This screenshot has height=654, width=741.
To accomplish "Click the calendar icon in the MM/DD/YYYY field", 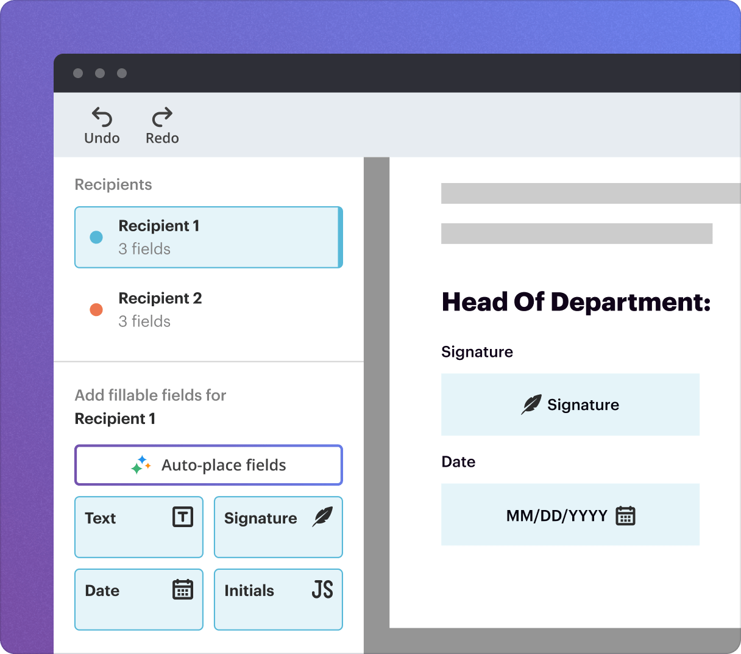I will point(626,515).
